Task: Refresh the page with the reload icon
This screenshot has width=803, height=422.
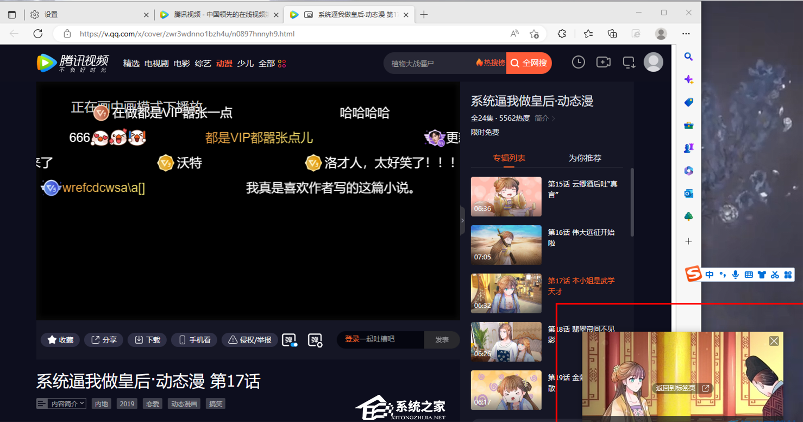Action: pos(37,34)
